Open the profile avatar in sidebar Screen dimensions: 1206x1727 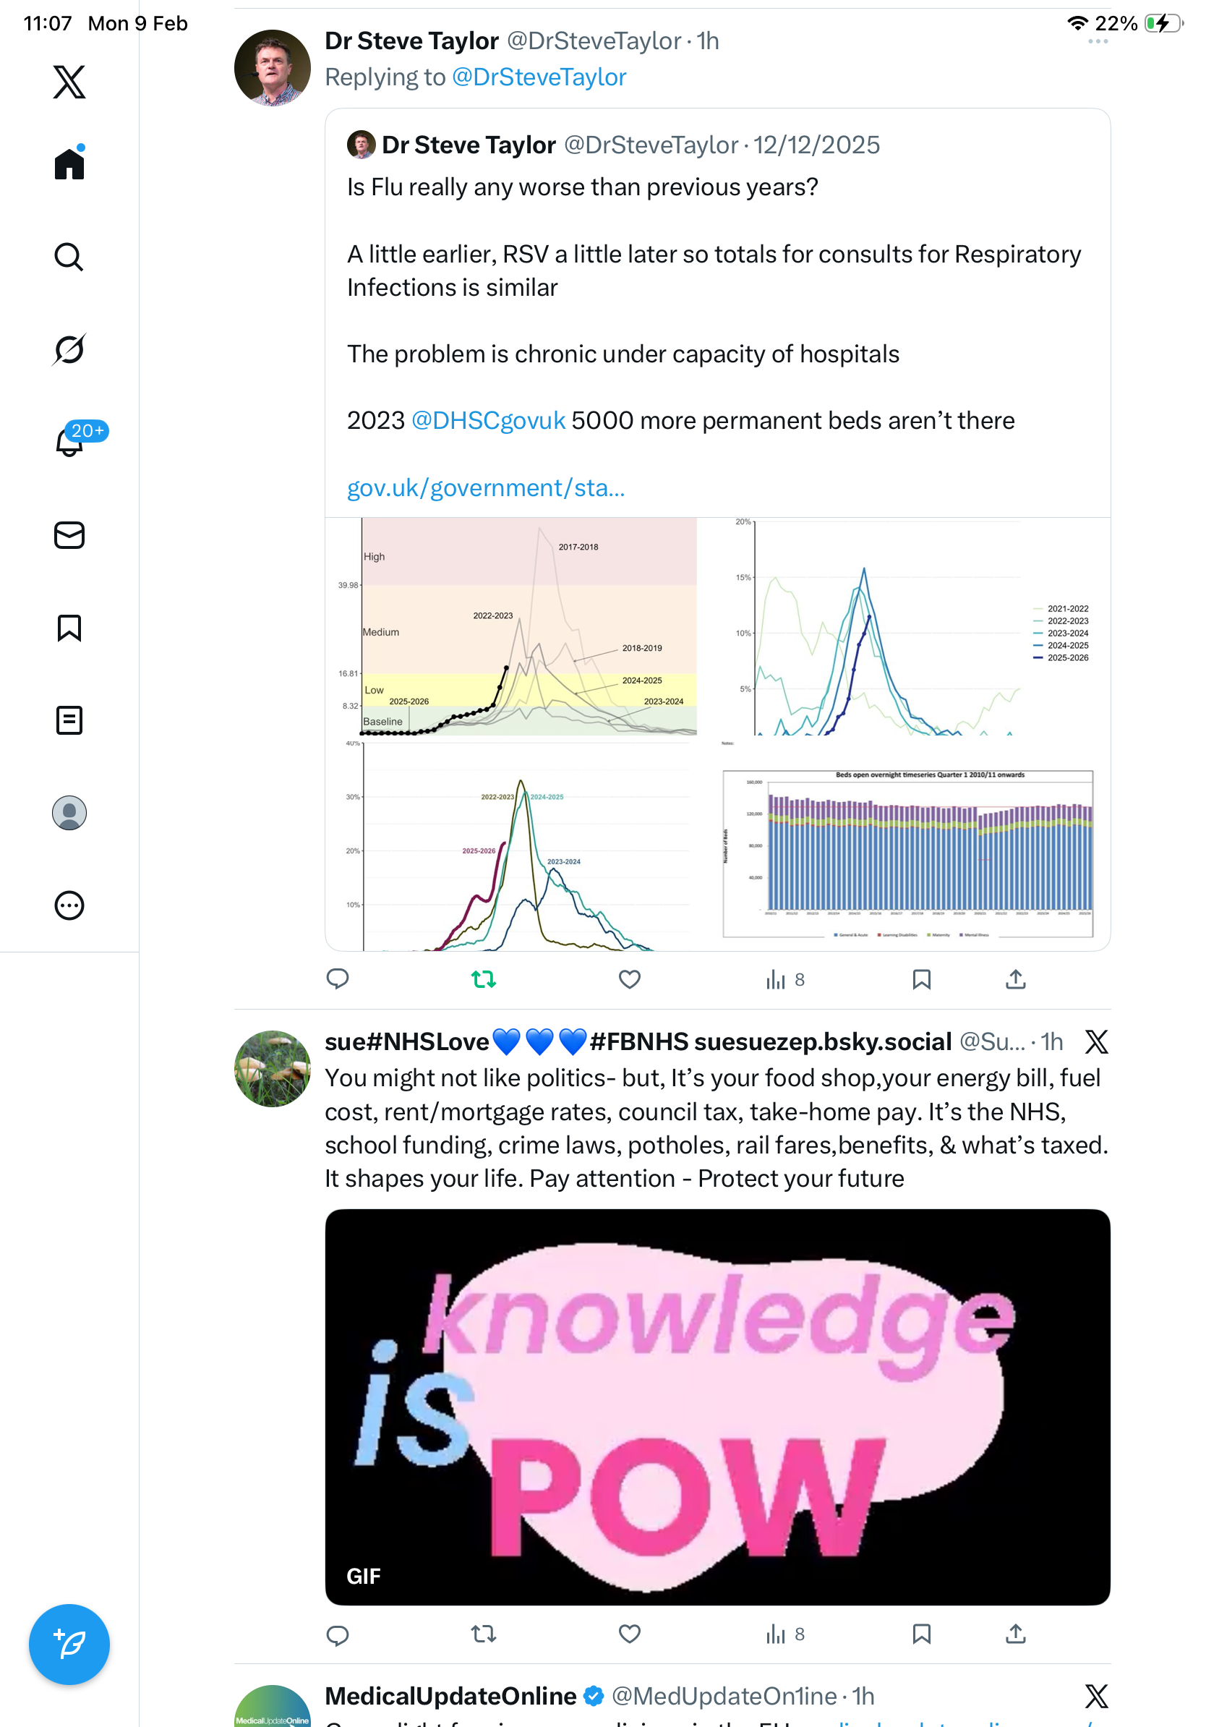[69, 812]
